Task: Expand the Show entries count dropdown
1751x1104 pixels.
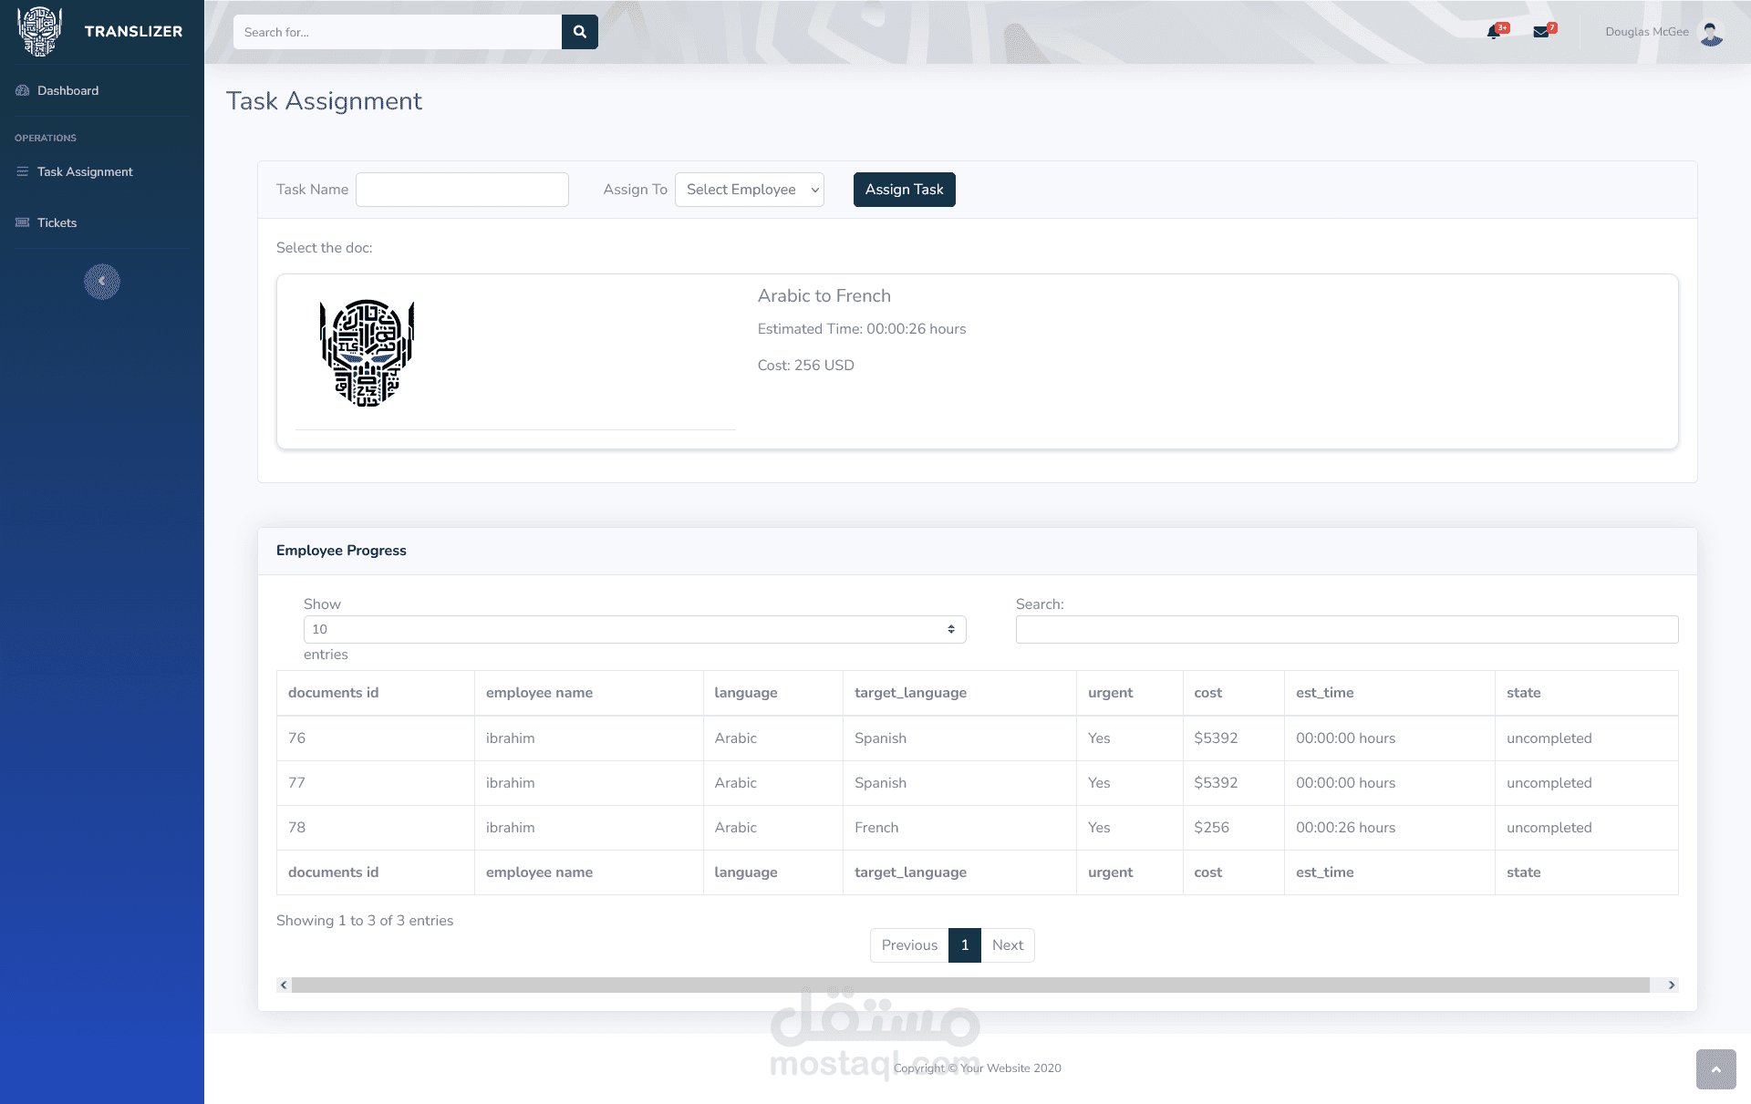Action: point(634,629)
